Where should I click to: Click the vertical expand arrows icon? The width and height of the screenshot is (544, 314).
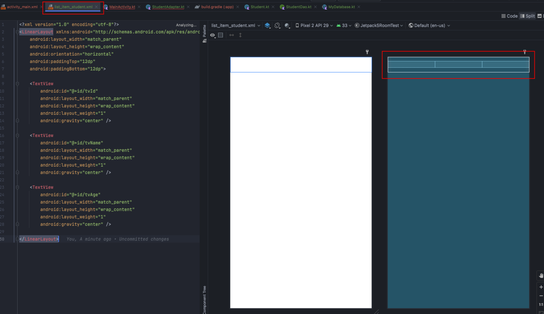click(x=240, y=35)
